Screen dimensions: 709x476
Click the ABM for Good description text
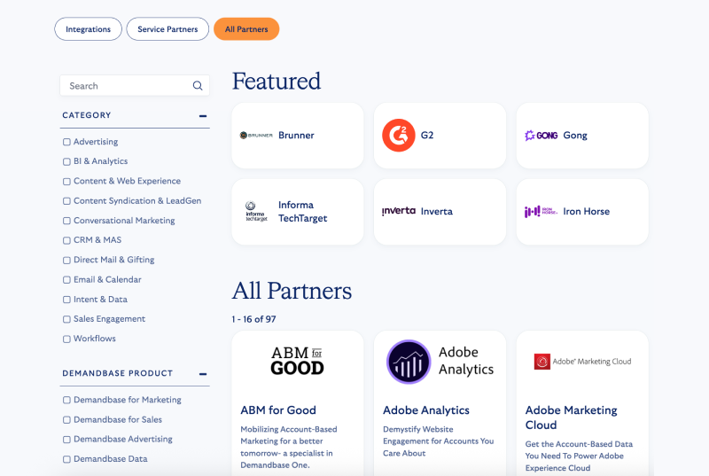click(289, 447)
